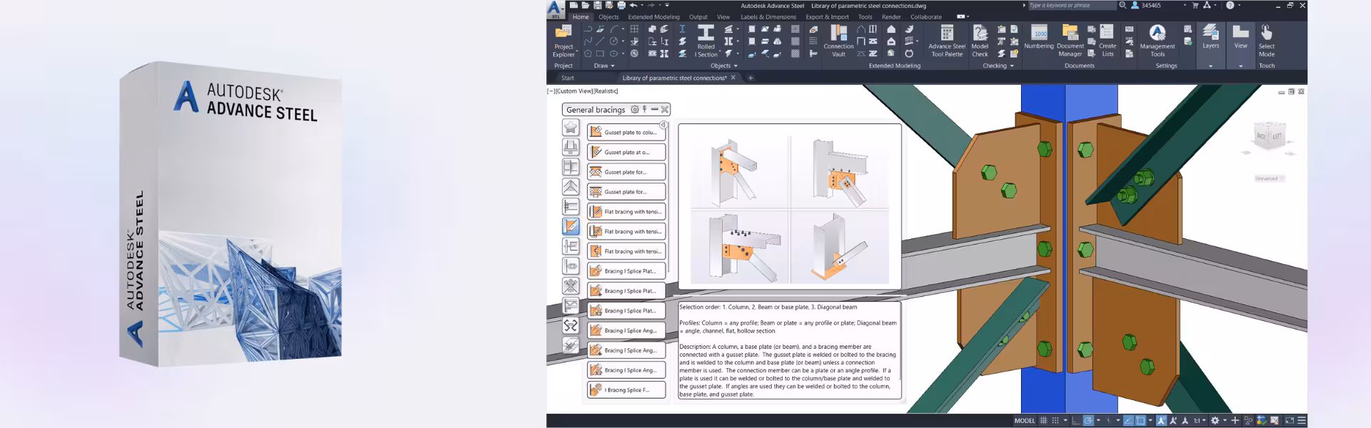Click the Rolled I Section tool
Screen dimensions: 1371x428
coord(705,41)
